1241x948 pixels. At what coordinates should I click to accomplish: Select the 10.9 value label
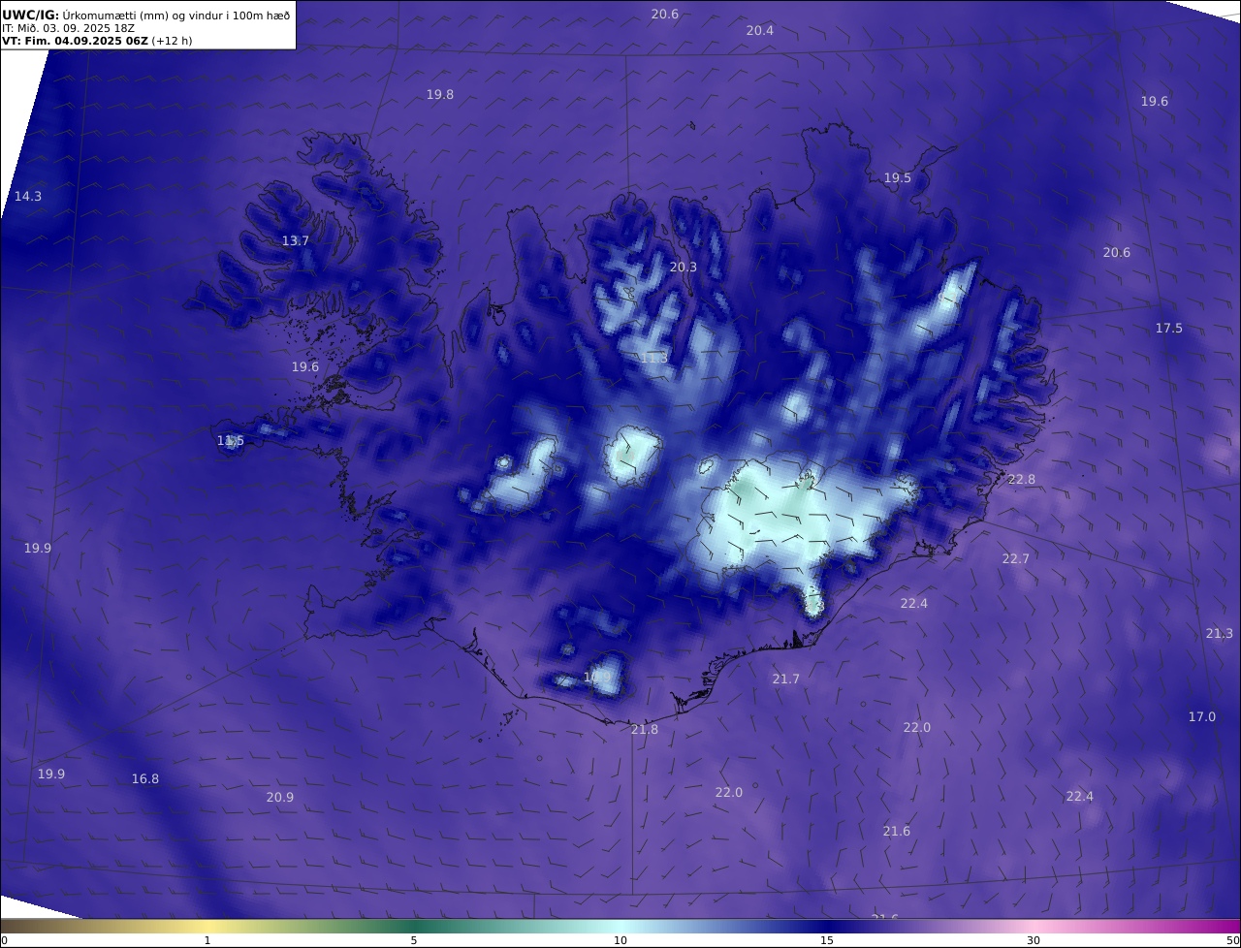pyautogui.click(x=598, y=677)
